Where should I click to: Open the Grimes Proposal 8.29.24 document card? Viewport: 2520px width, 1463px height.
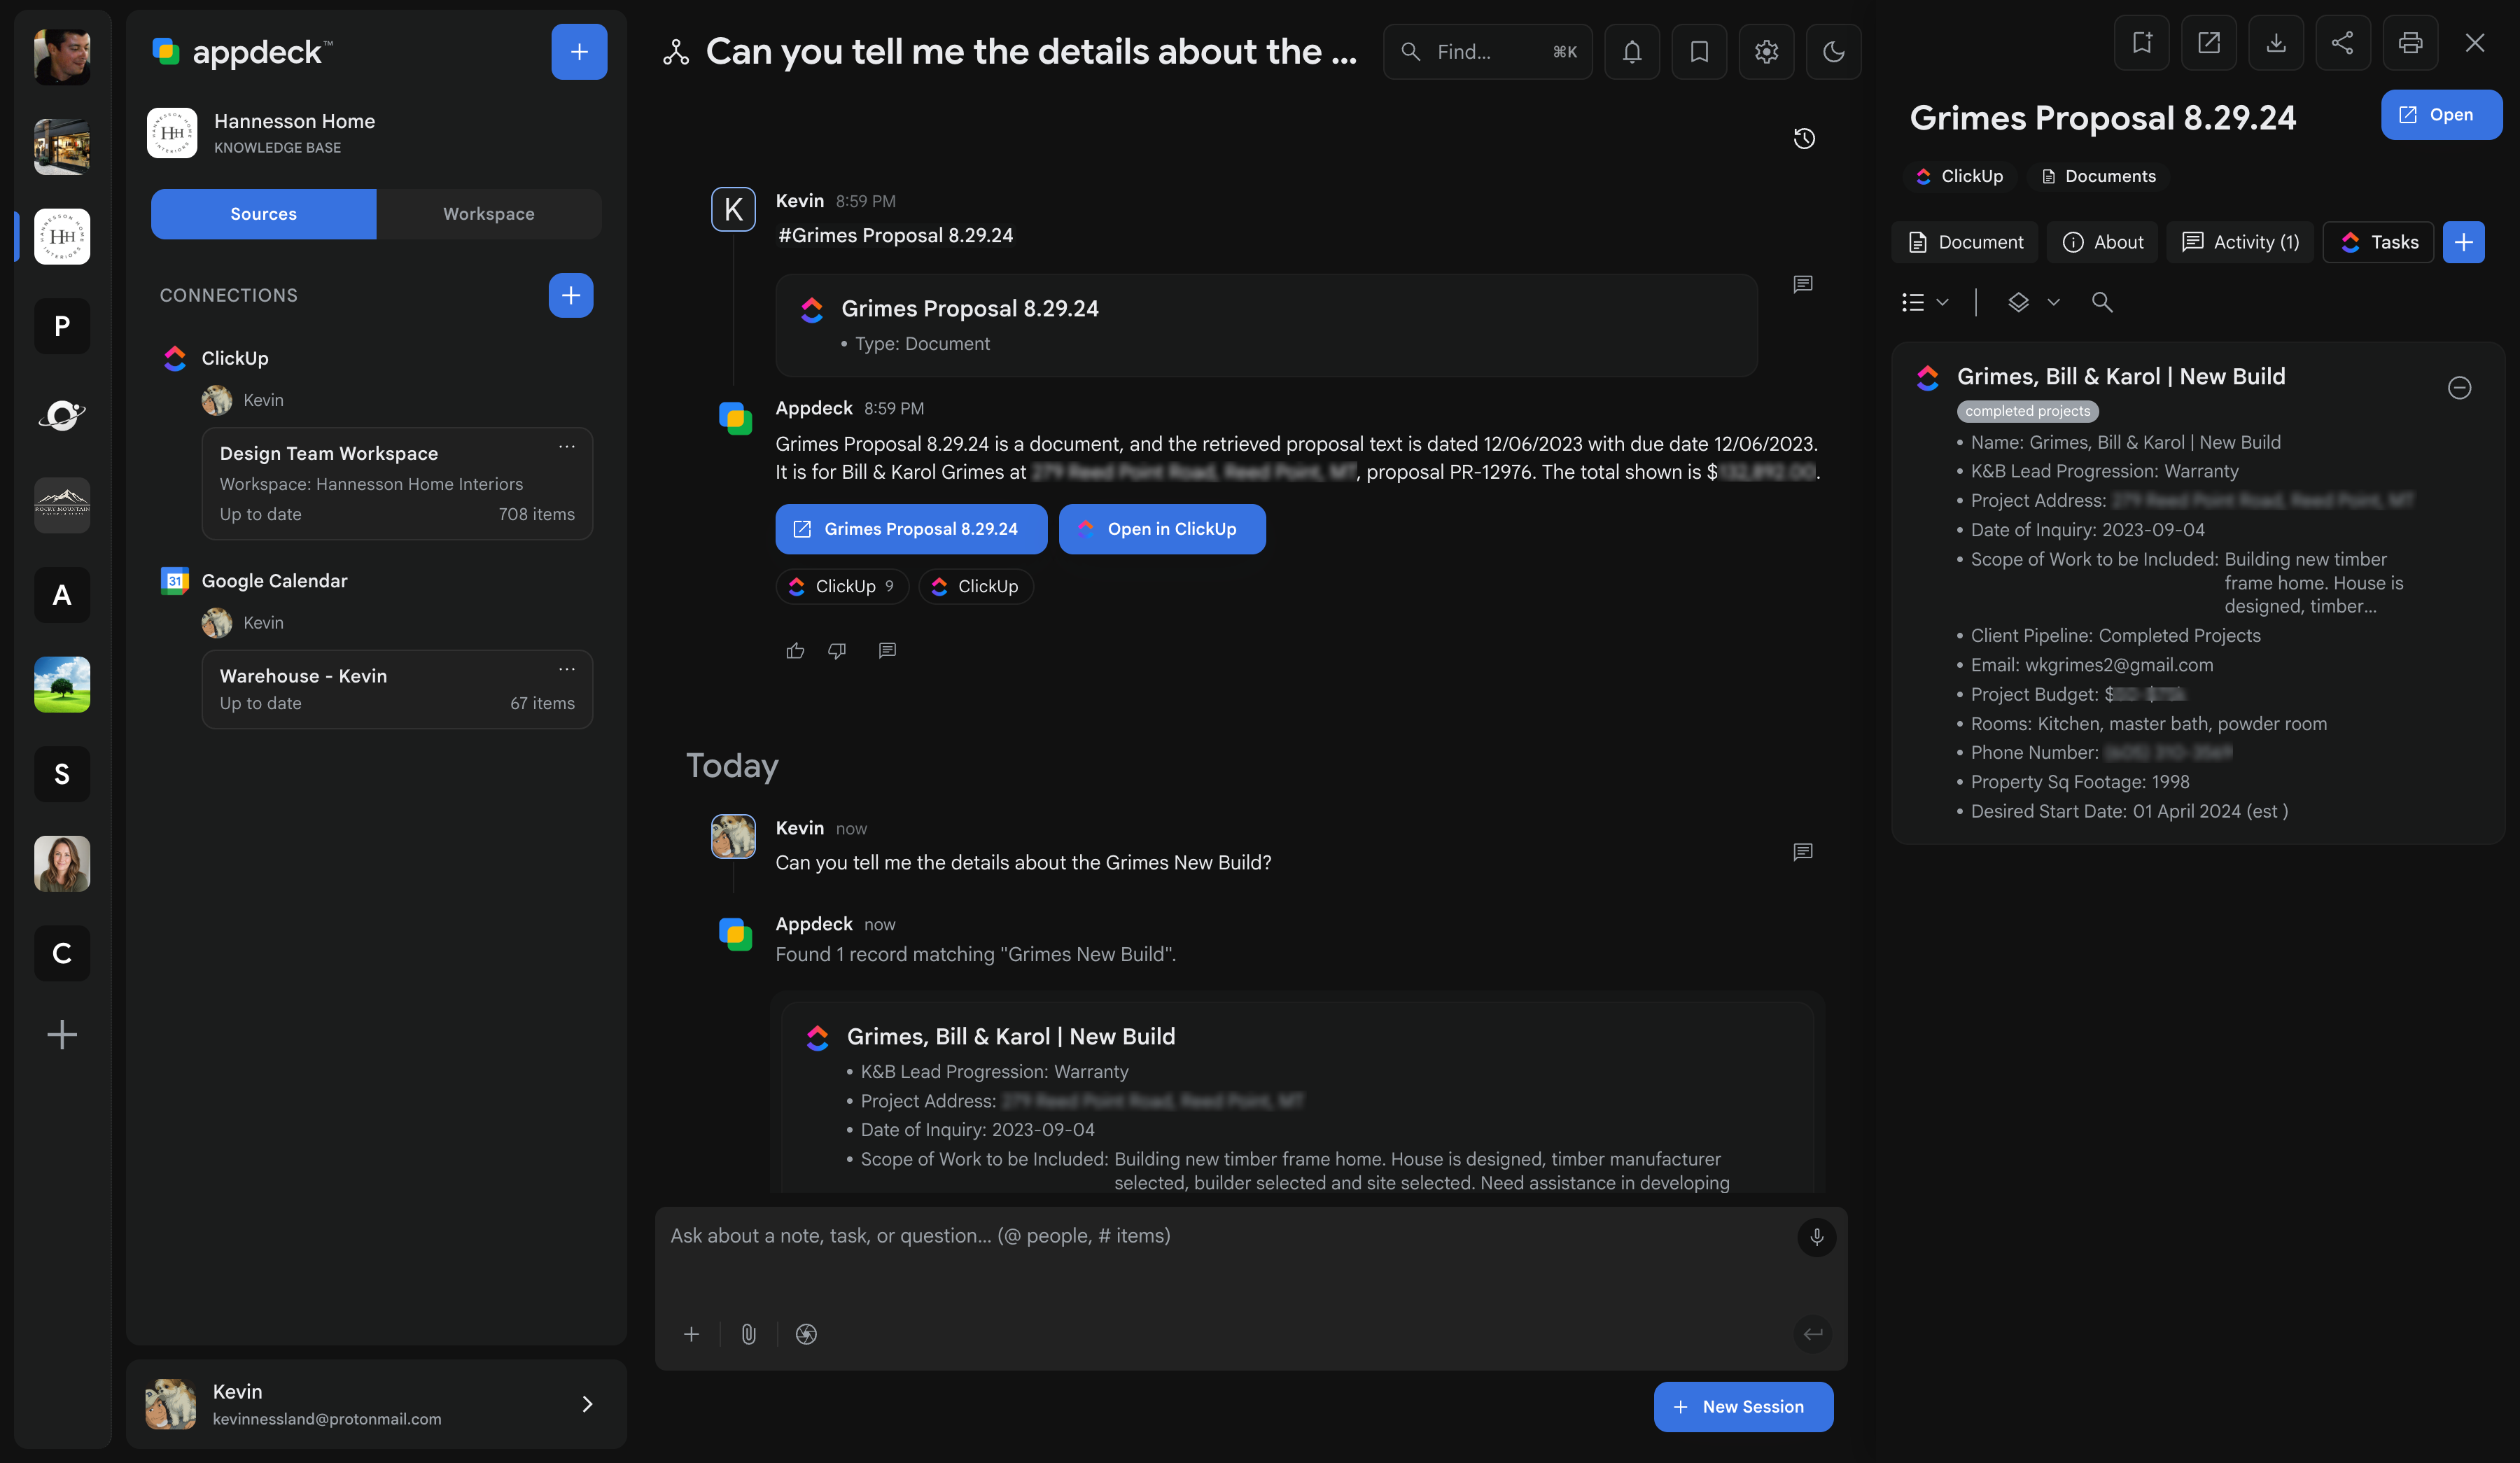point(1266,325)
